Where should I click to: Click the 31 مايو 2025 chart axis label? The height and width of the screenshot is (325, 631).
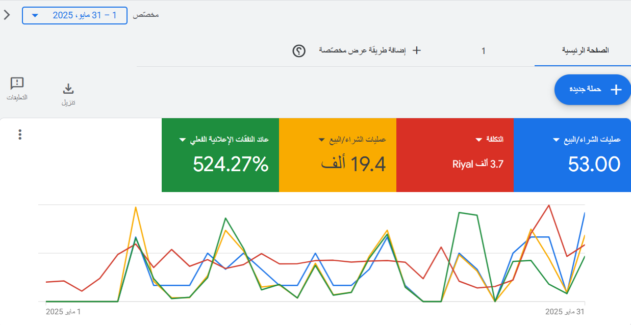point(565,311)
